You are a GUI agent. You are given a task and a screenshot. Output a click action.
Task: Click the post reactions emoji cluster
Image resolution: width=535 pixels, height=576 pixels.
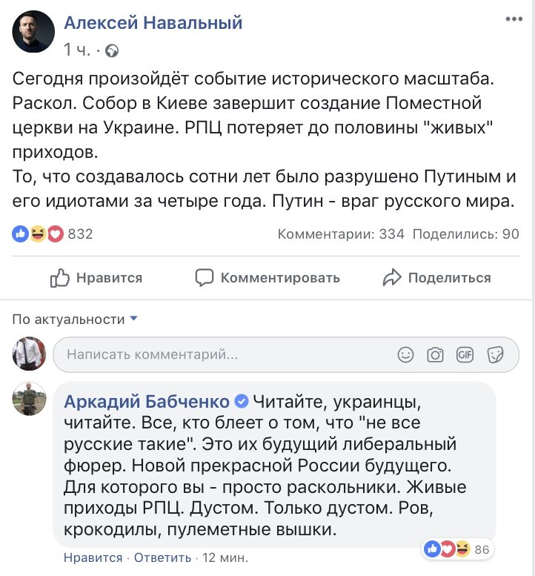[x=38, y=234]
